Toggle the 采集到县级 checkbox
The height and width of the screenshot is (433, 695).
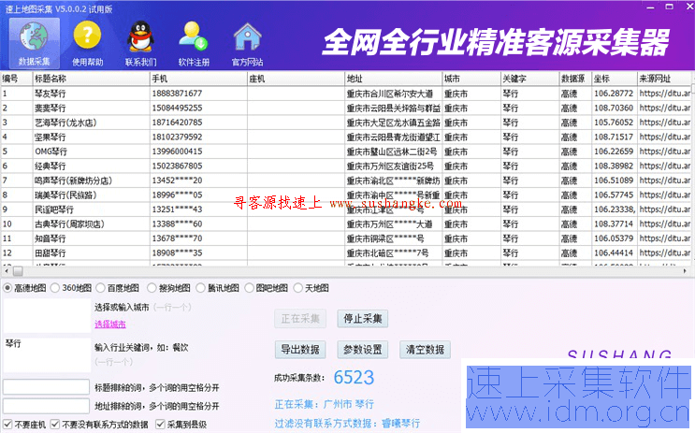pyautogui.click(x=160, y=425)
